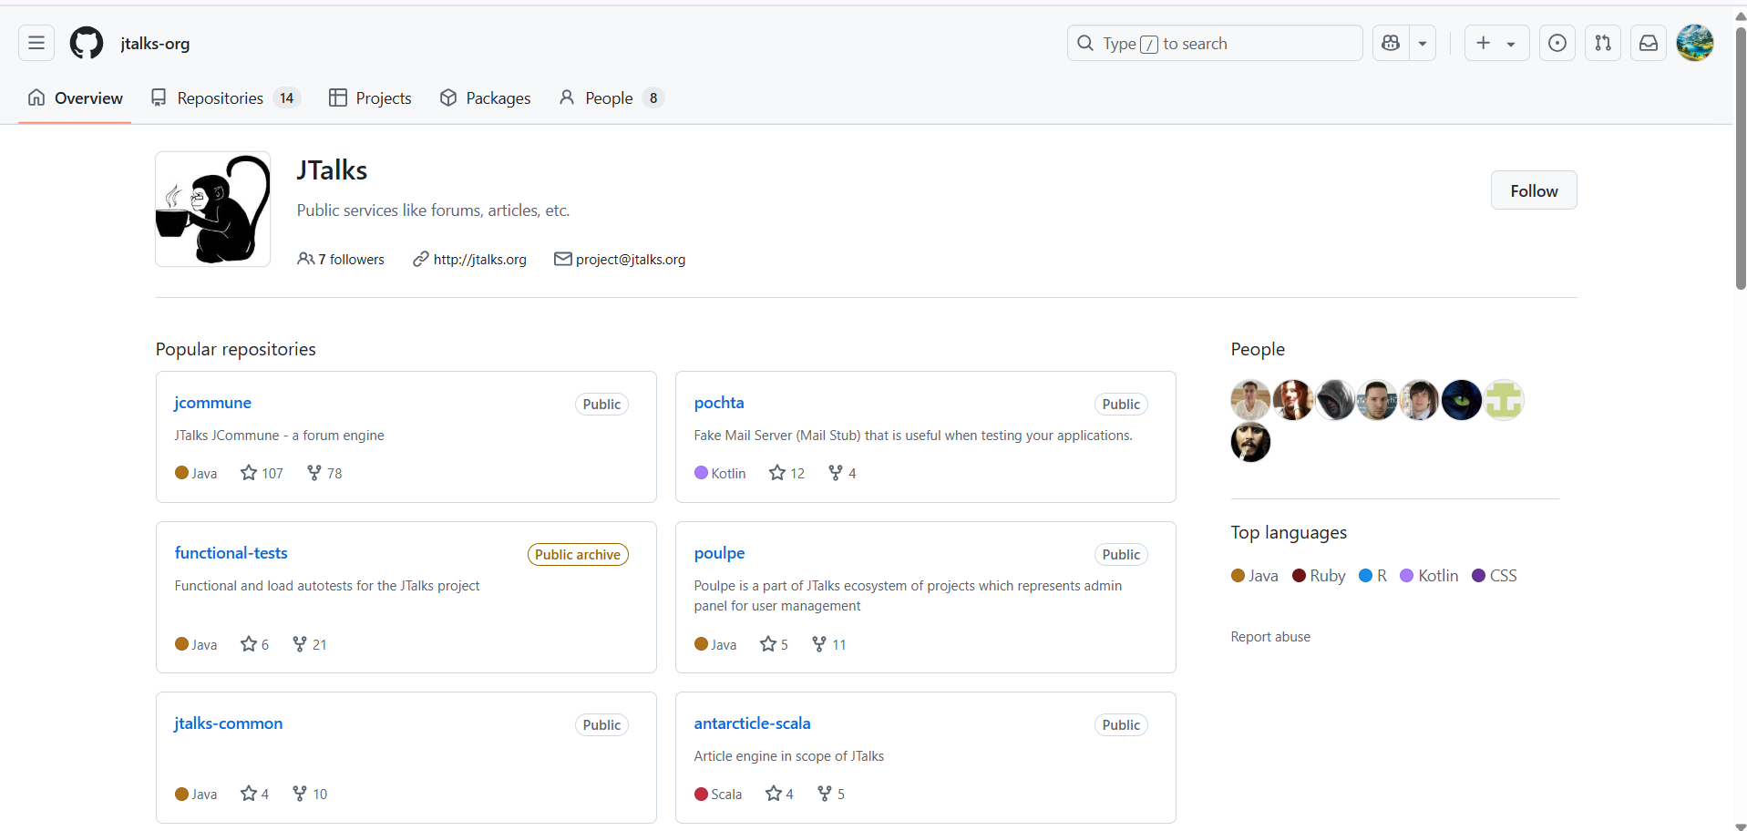Click the Kotlin language label on pochta

point(720,473)
